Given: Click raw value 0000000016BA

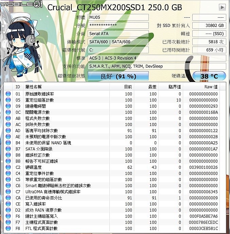Looking at the screenshot, I should 204,112.
